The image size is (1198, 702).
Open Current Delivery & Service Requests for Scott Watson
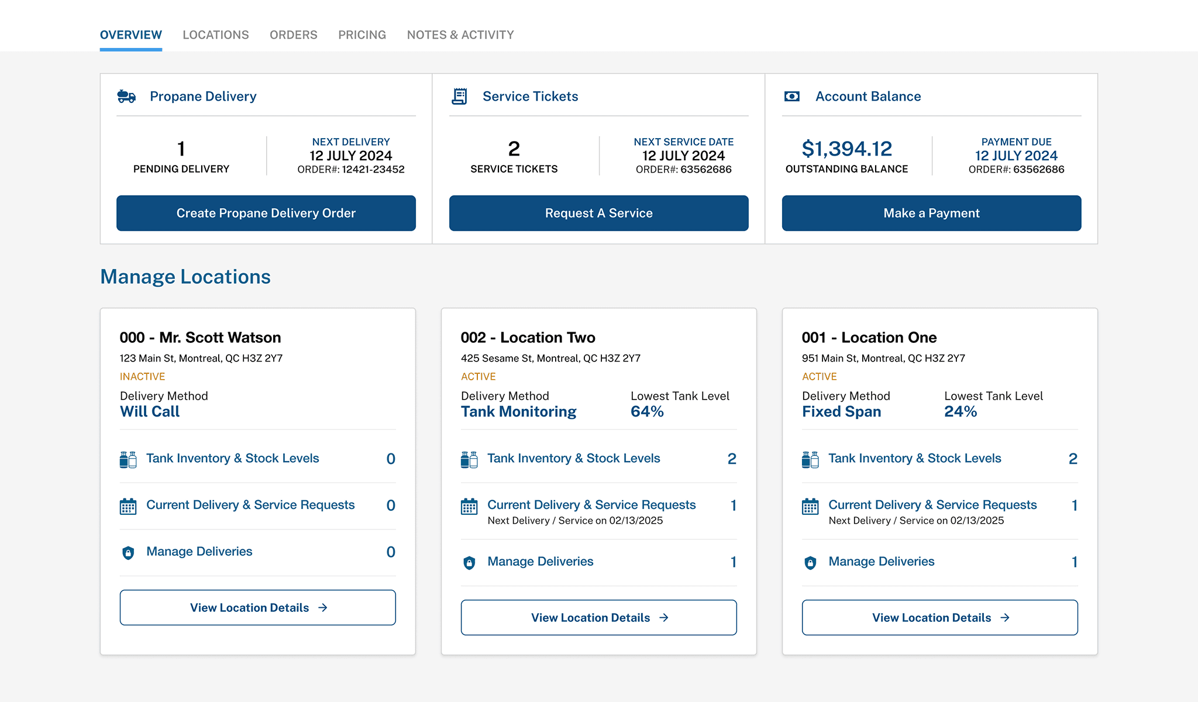click(x=250, y=505)
